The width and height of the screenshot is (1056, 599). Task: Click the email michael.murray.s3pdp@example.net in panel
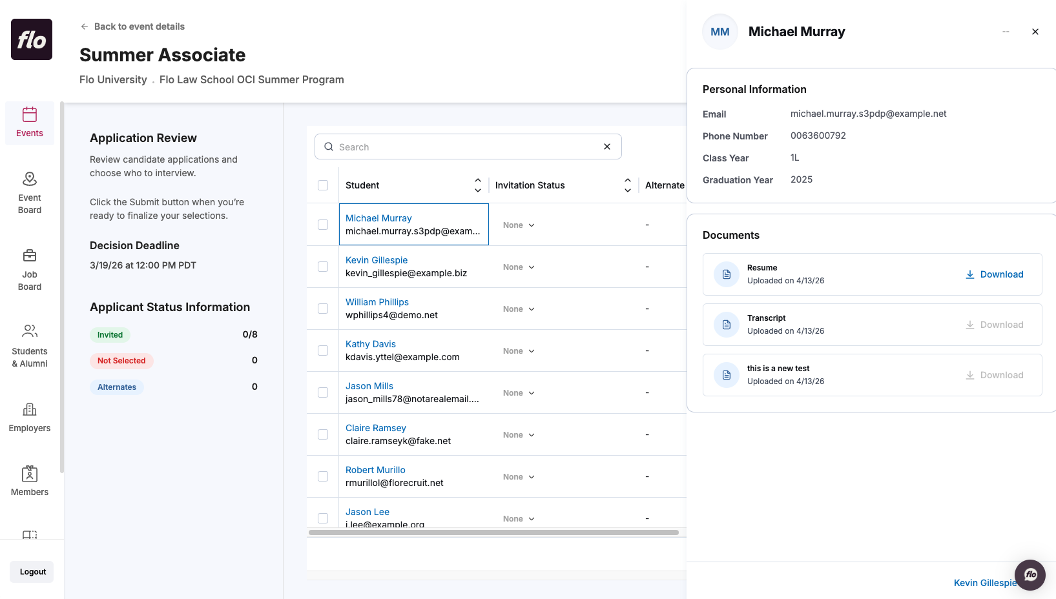[x=868, y=114]
